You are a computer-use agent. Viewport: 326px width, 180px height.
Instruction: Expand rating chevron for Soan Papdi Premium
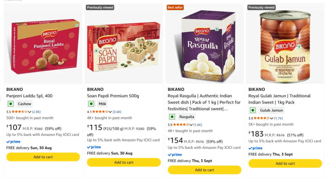coord(110,112)
